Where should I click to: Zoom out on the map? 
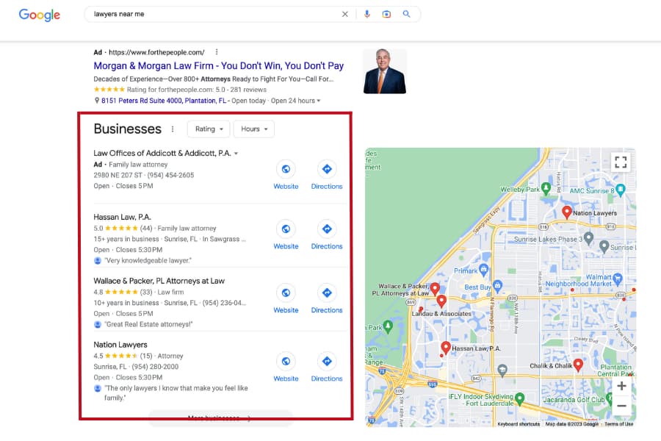coord(621,405)
